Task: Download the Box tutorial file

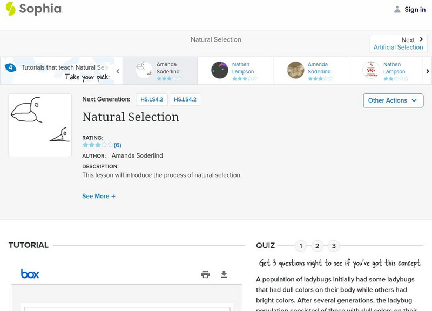Action: (x=224, y=274)
